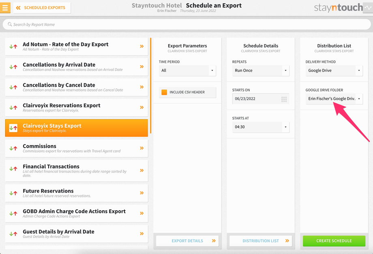Select Financial Transactions report title

coord(51,166)
